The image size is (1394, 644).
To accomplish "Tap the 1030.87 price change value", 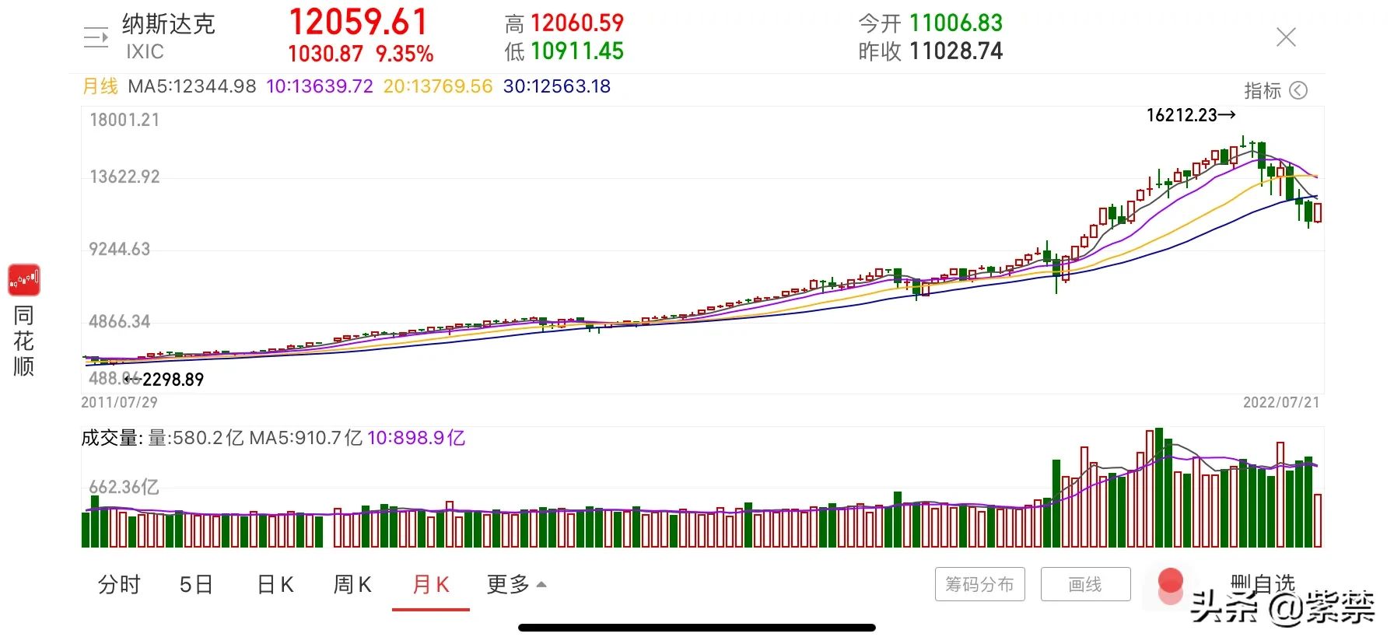I will (325, 54).
